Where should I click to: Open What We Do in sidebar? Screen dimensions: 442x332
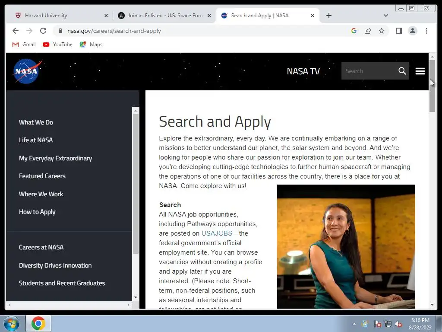[x=36, y=122]
